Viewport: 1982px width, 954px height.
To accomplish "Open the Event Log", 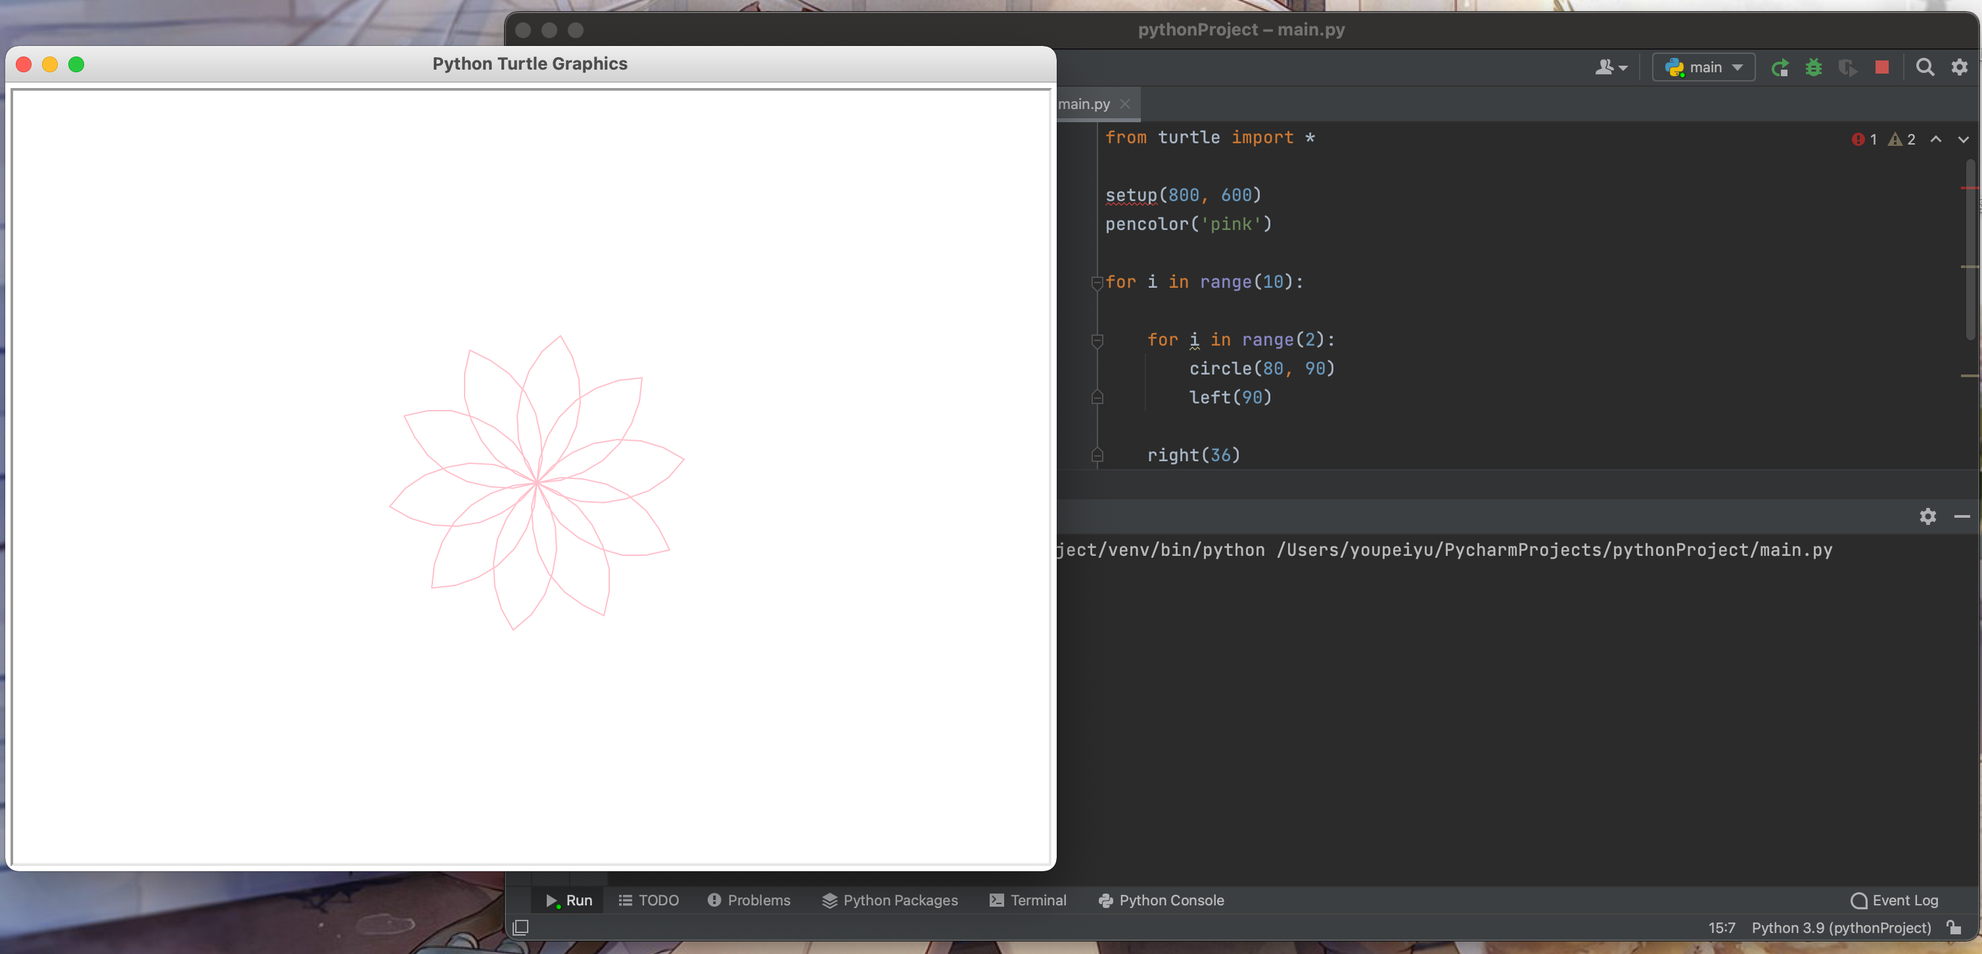I will [x=1895, y=900].
